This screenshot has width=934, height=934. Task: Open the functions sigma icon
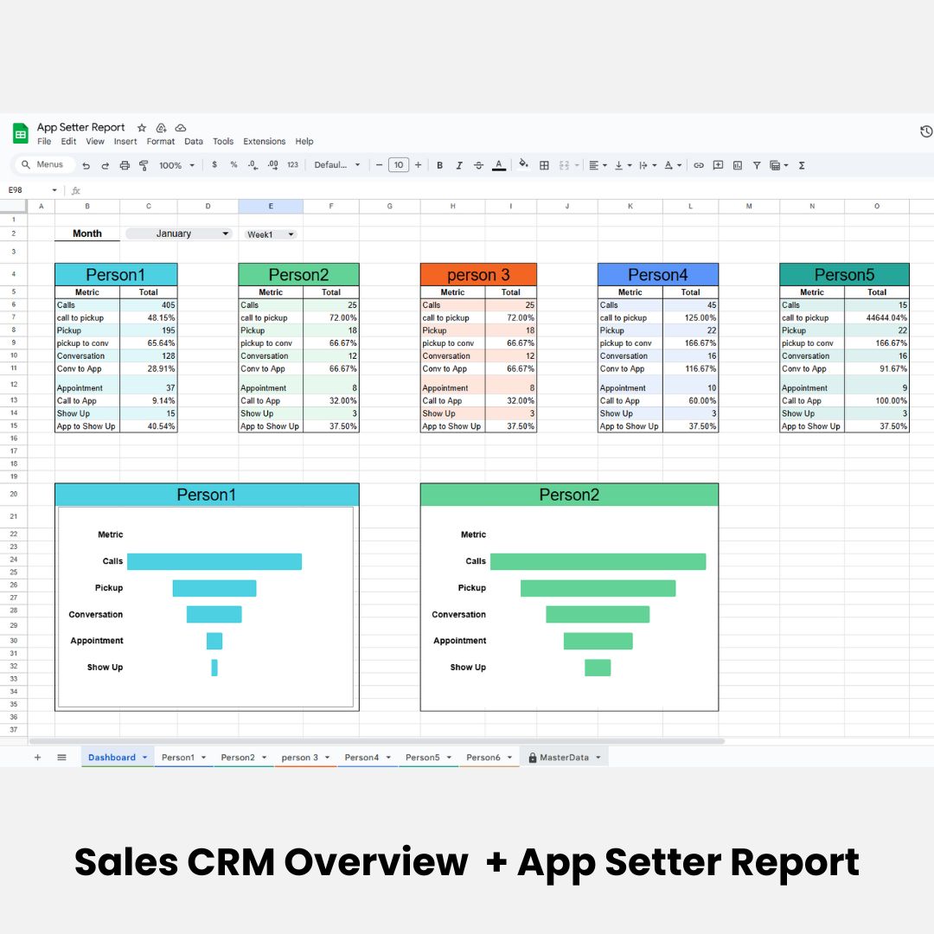pyautogui.click(x=802, y=165)
